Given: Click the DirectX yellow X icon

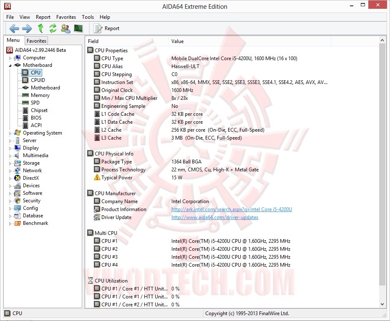Looking at the screenshot, I should click(18, 178).
